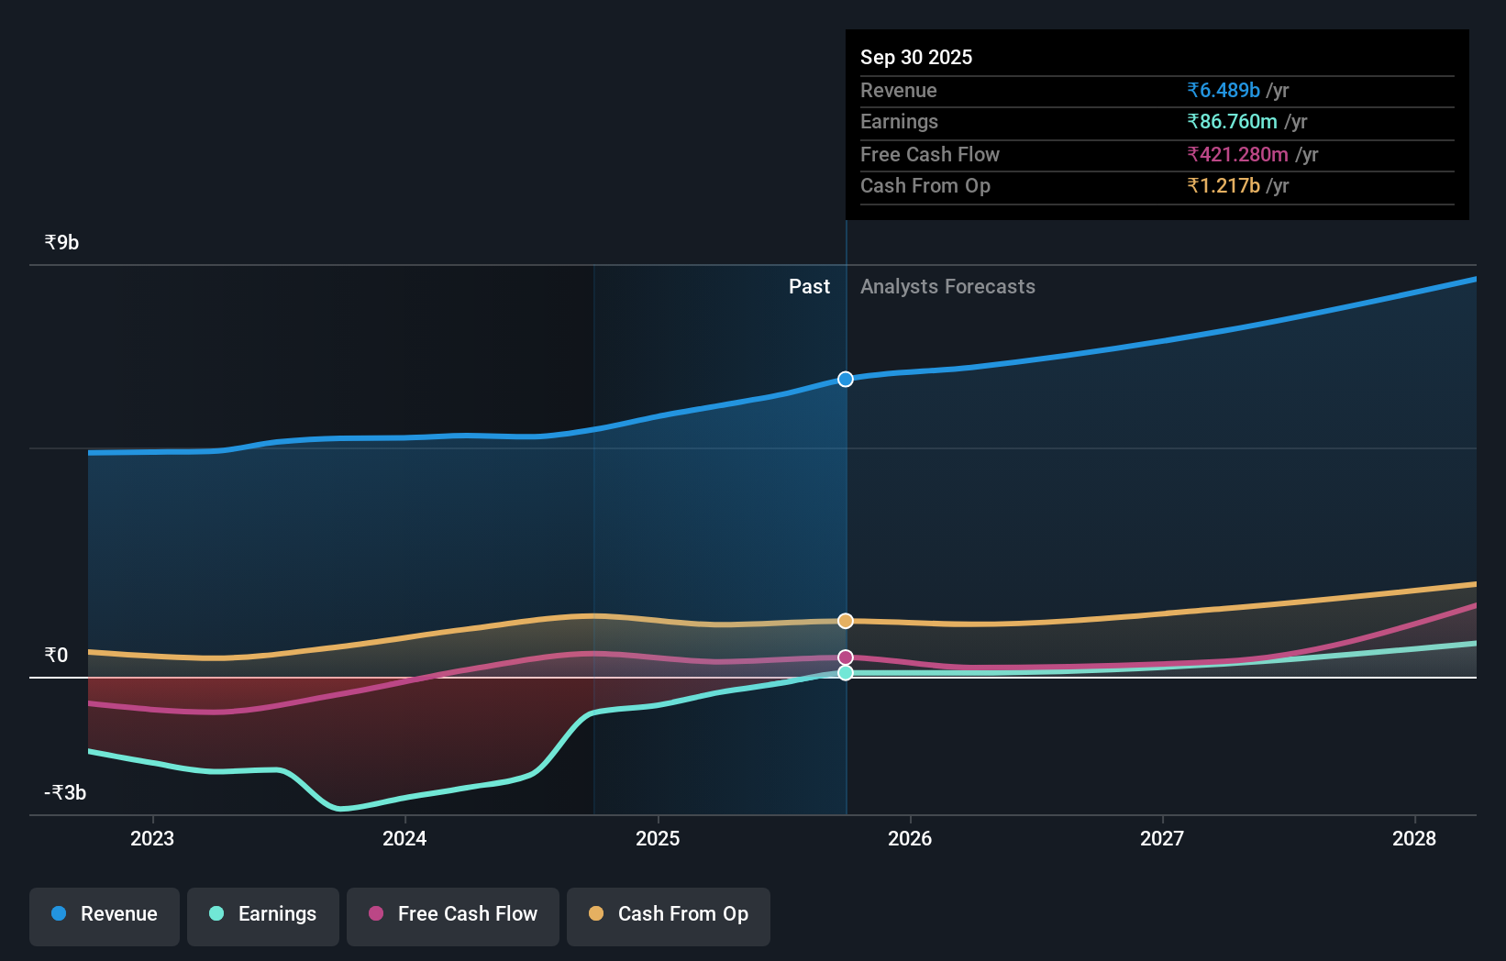Click the blue Revenue legend dot
Viewport: 1506px width, 961px height.
point(57,914)
